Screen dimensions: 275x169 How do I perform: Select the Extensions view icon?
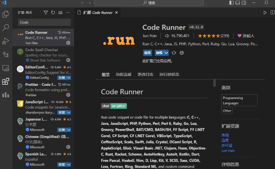coord(6,82)
